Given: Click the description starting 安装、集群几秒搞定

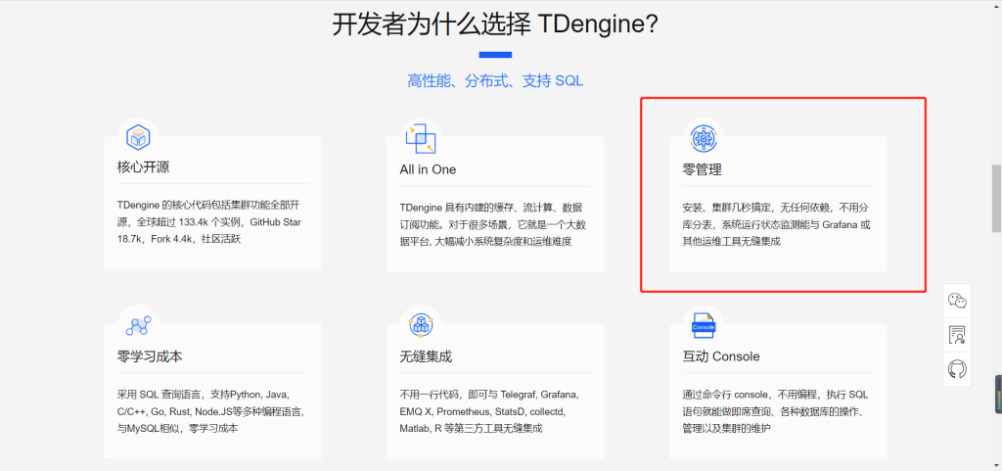Looking at the screenshot, I should click(776, 224).
